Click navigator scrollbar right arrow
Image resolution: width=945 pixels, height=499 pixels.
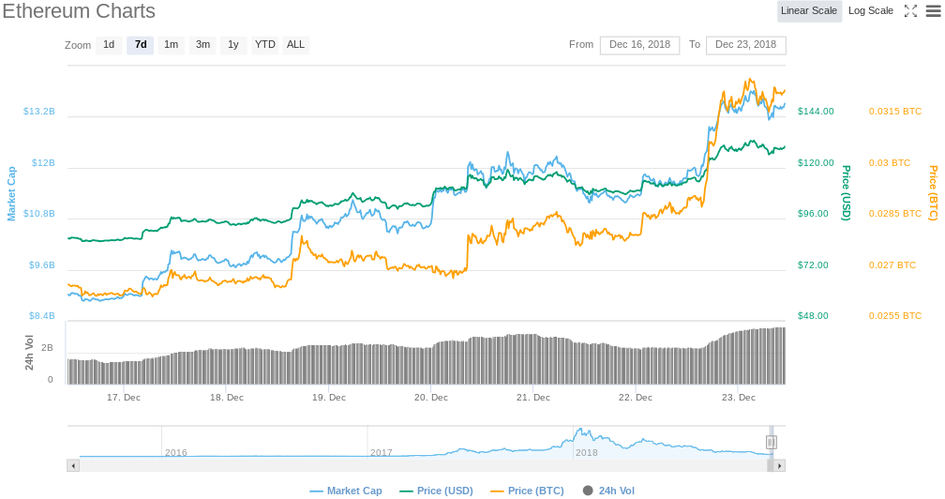click(x=779, y=466)
